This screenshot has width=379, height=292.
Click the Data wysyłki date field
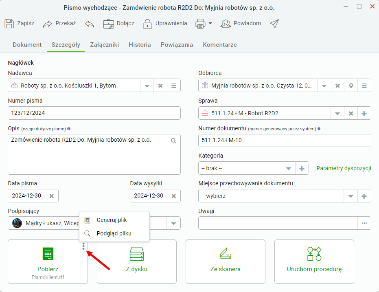coord(149,196)
